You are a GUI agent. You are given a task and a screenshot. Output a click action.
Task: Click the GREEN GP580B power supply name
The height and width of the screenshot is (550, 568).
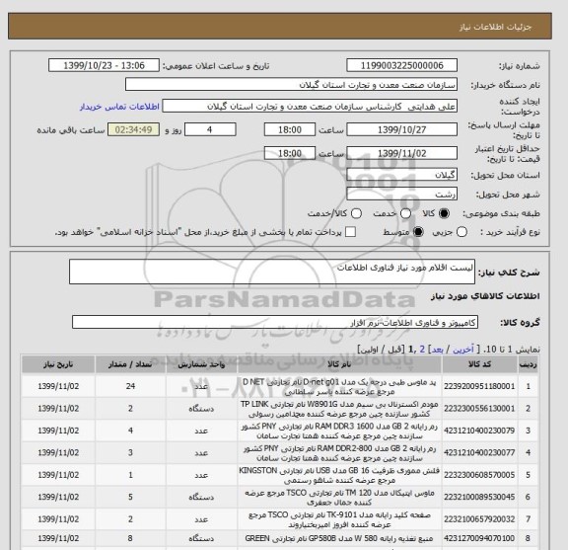[339, 538]
